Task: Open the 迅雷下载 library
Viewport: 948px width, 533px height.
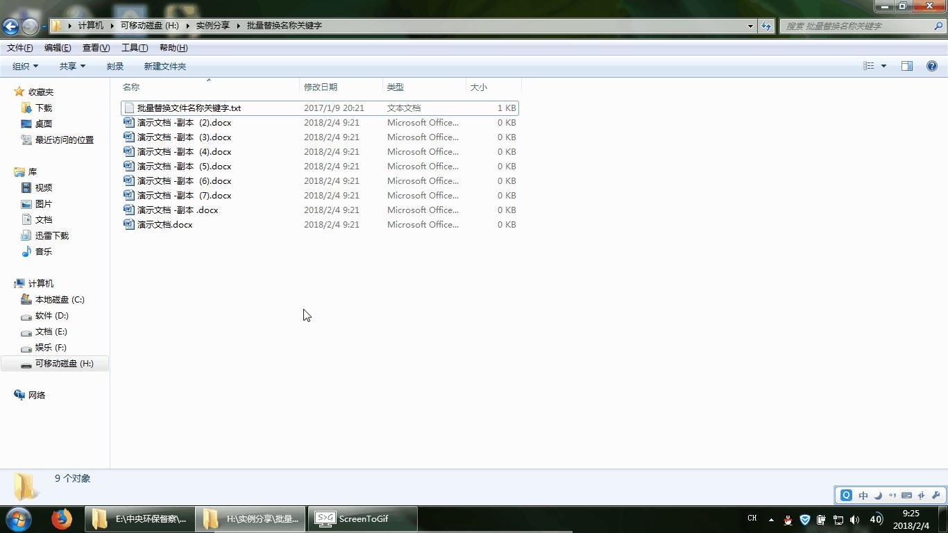Action: click(x=52, y=235)
